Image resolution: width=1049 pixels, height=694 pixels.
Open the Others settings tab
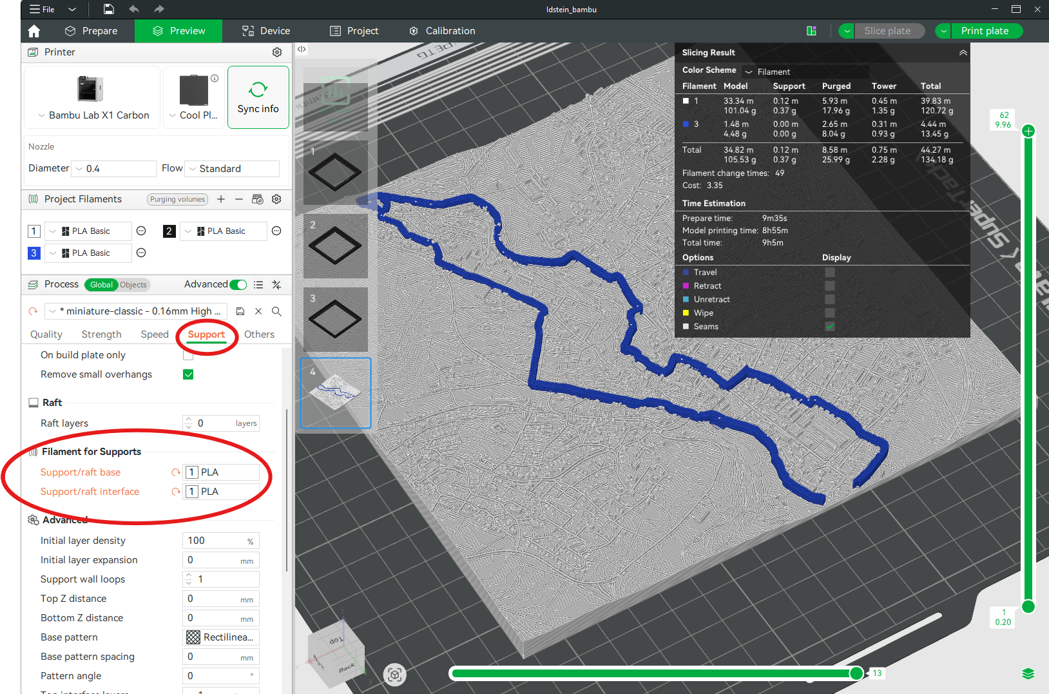[259, 334]
